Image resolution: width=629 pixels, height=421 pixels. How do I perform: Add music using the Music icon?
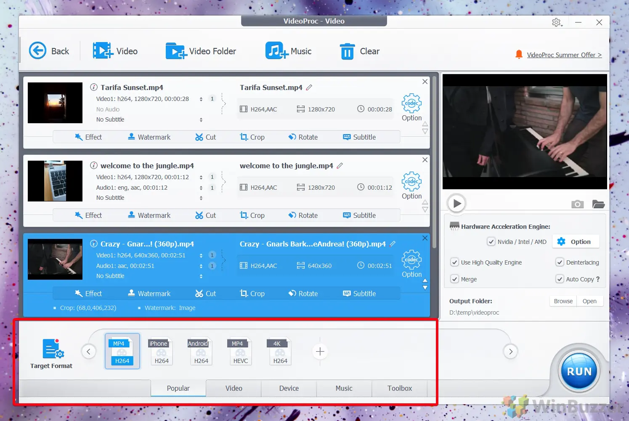276,51
